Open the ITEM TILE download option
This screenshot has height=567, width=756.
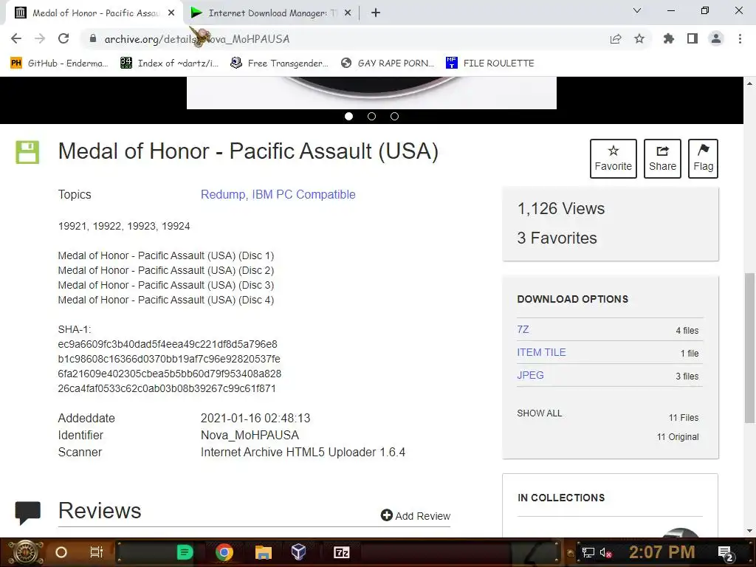(541, 352)
